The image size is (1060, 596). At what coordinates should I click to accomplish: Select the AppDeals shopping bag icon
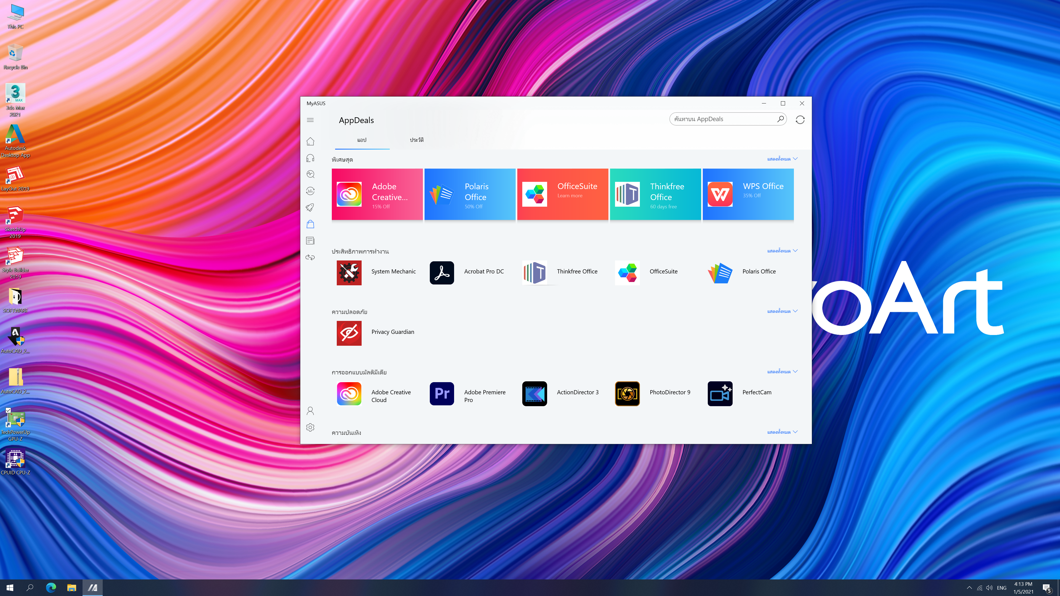[310, 224]
